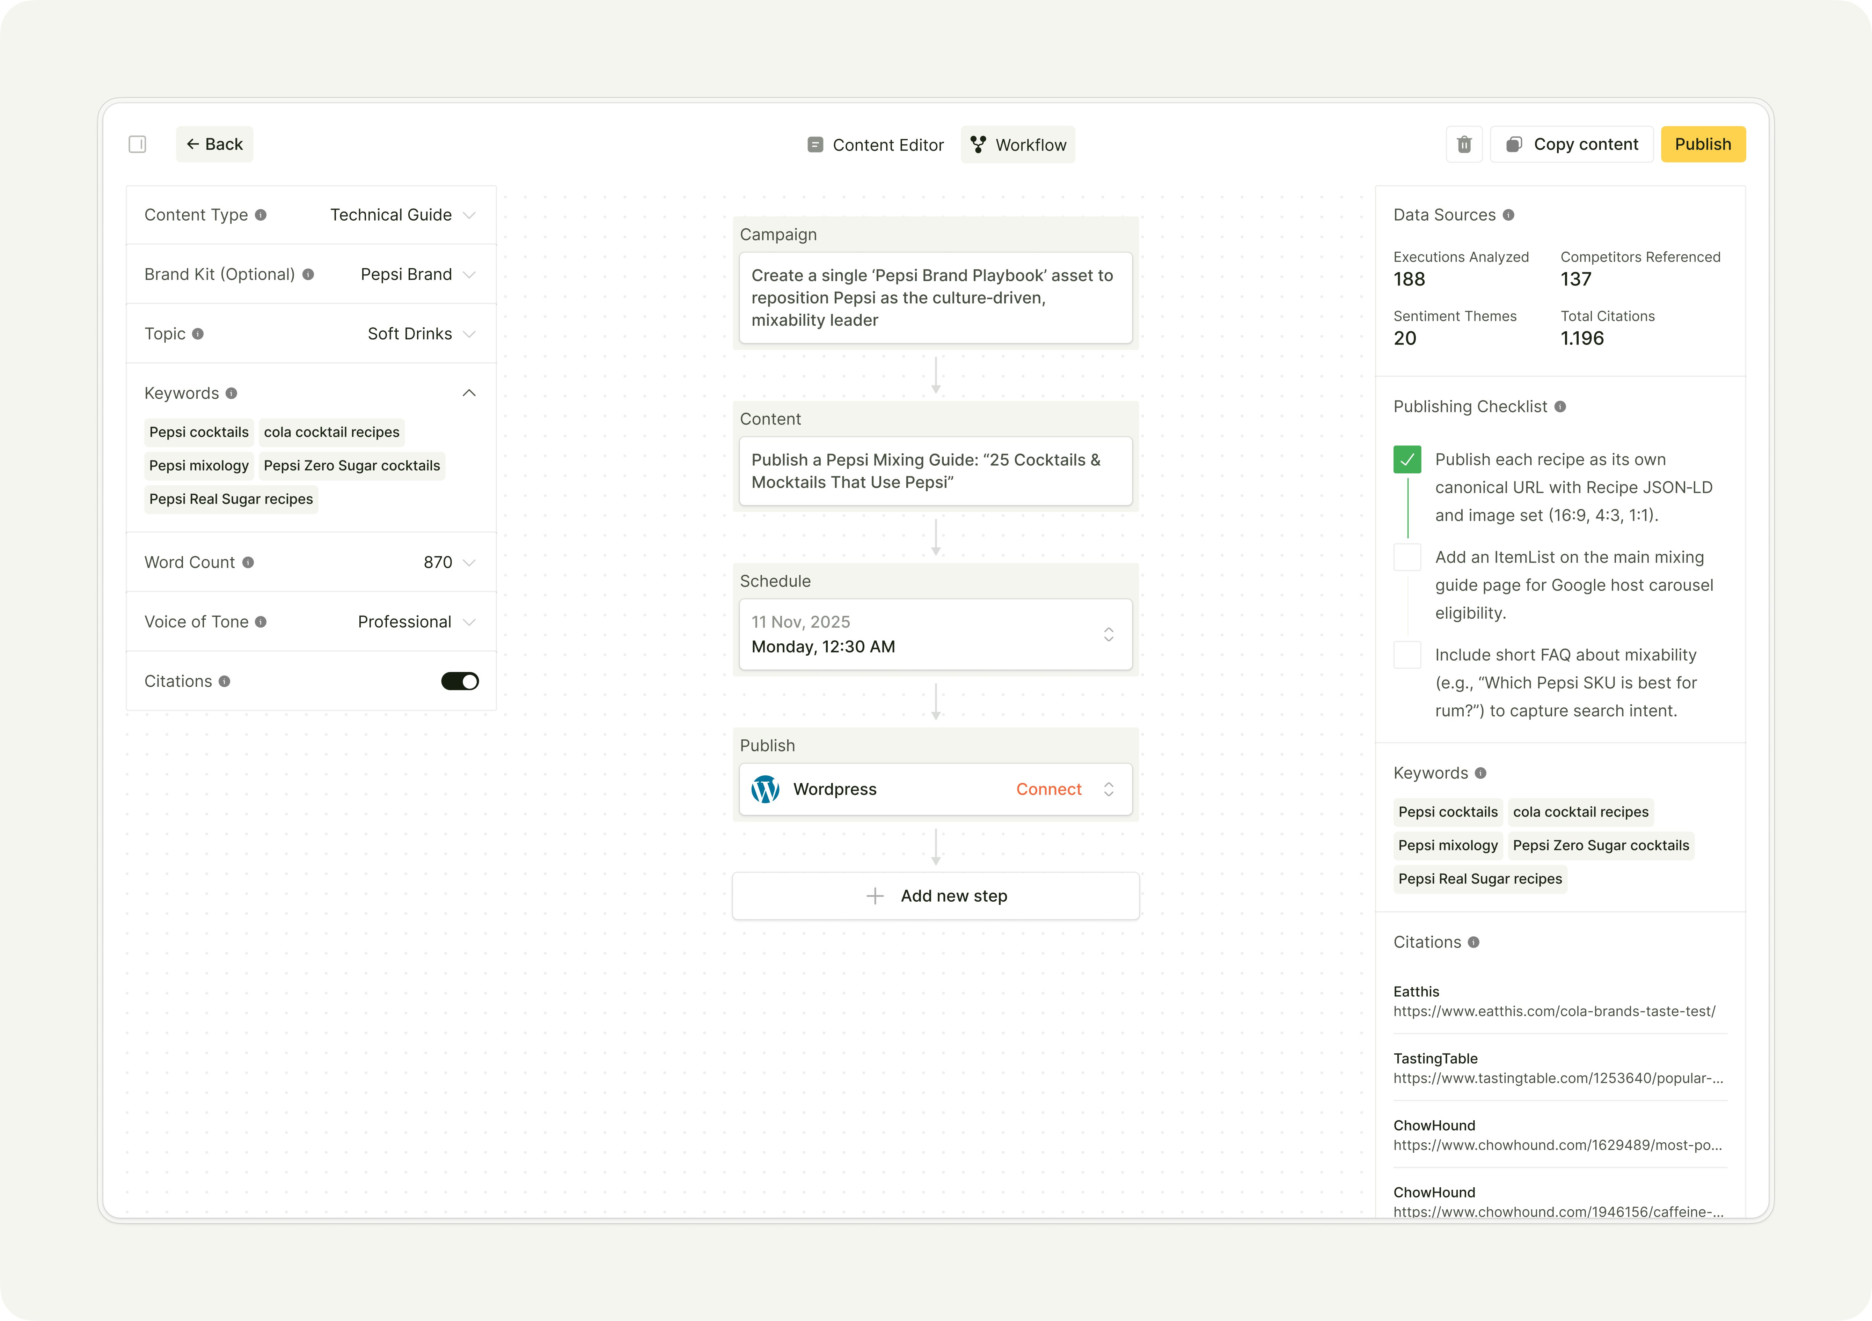Click right-panel 'Pepsi mixology' keyword tag
This screenshot has width=1872, height=1321.
1448,845
